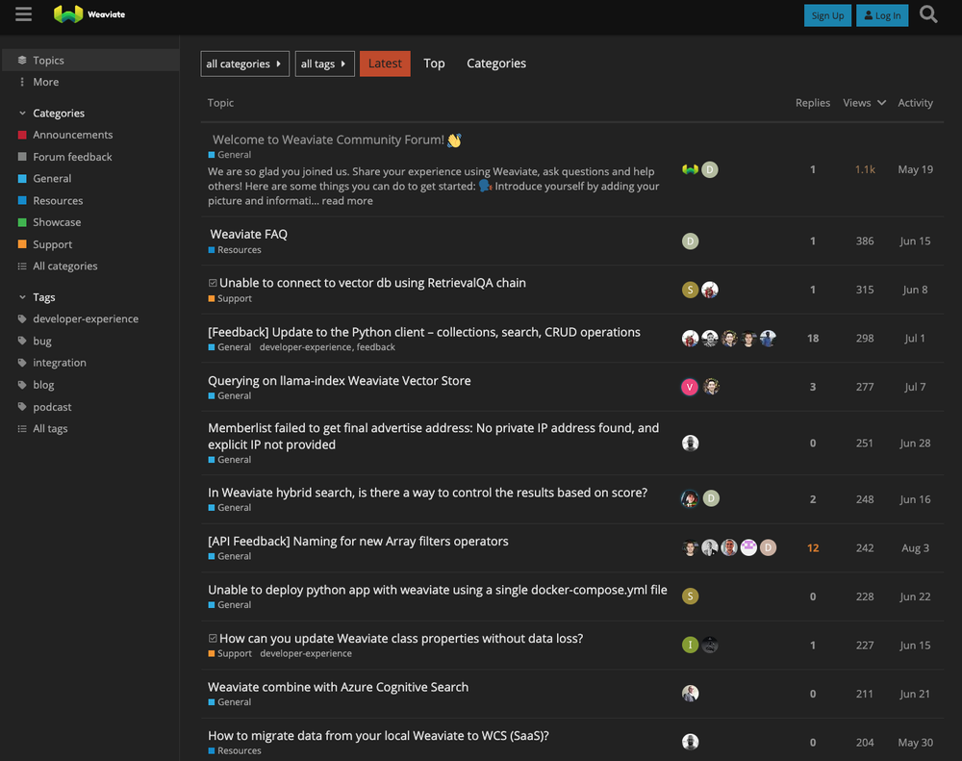Open the avatar on migrate data to WCS topic

690,742
